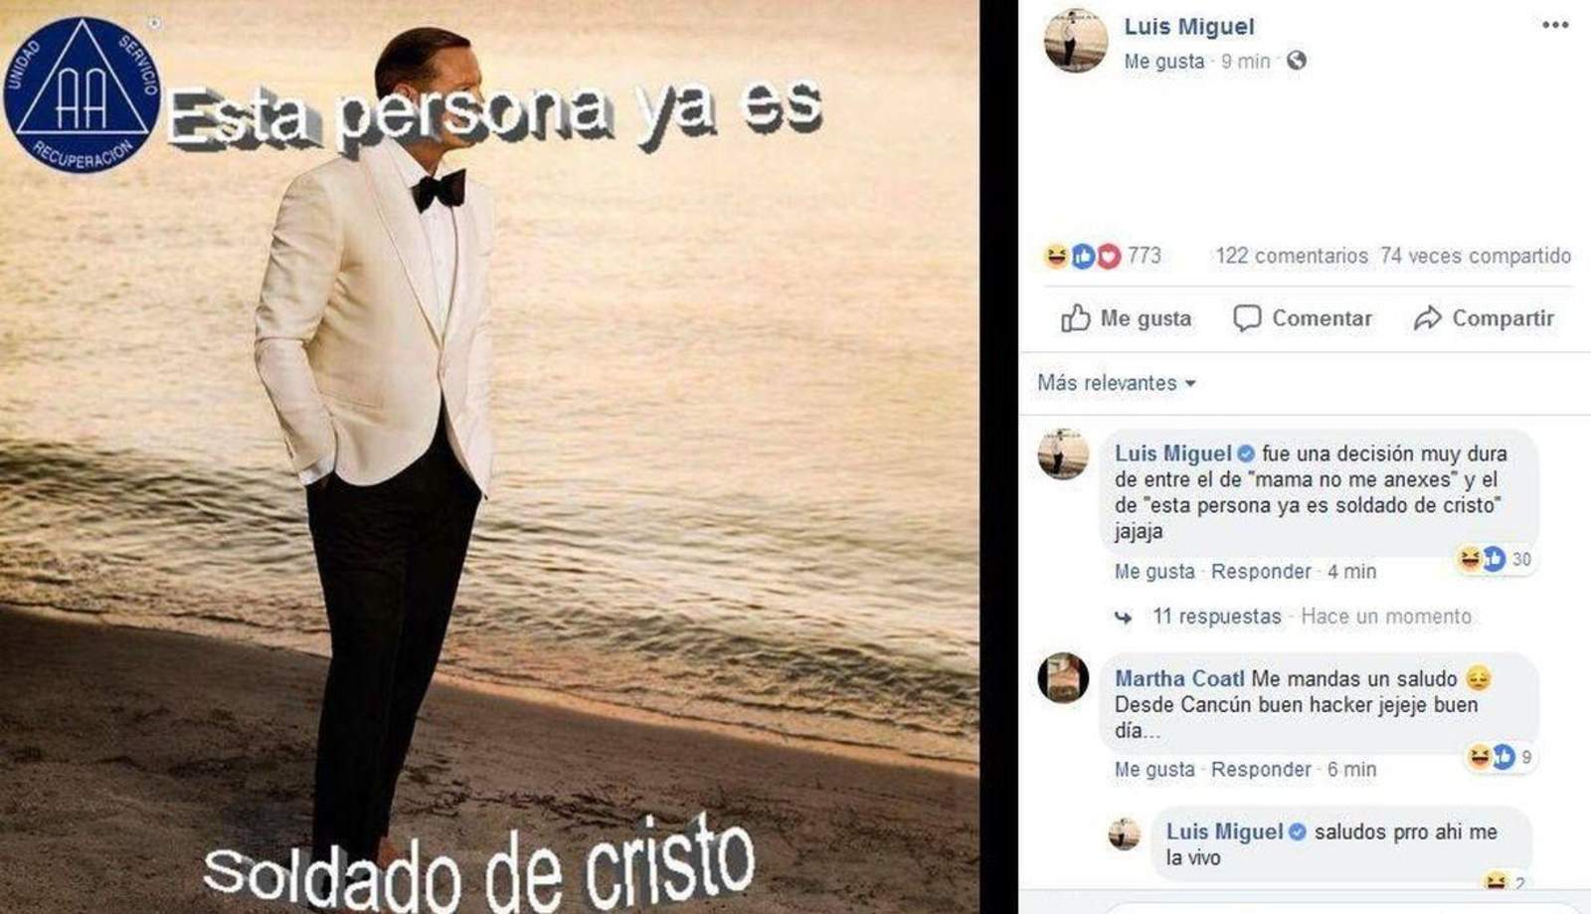Click Me gusta under Luis Miguel's first comment
This screenshot has width=1591, height=914.
tap(1154, 572)
